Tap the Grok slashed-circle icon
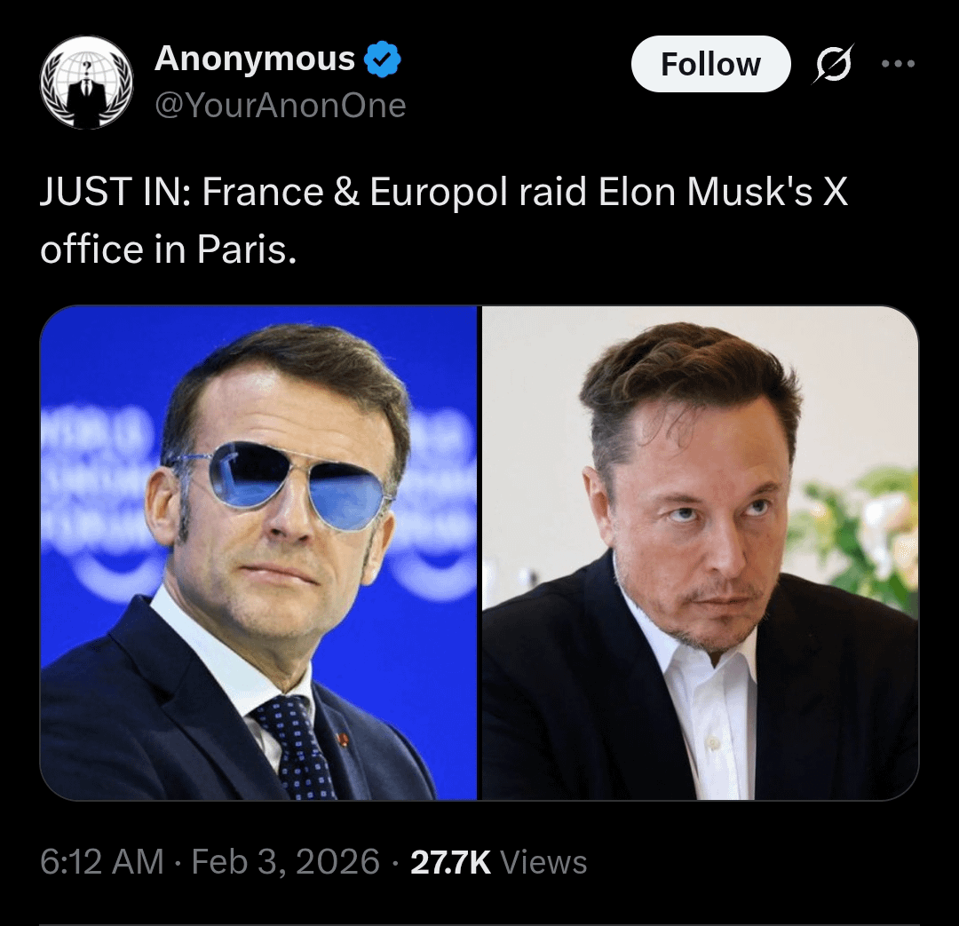 tap(831, 65)
